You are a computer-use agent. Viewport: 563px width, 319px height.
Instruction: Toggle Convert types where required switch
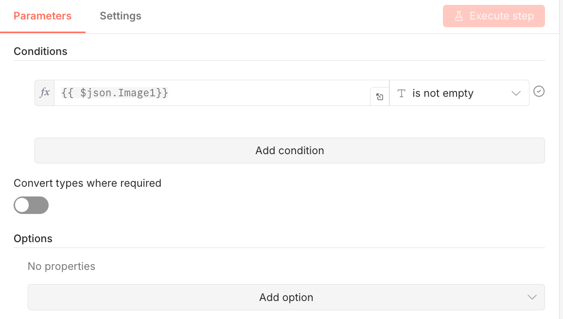31,205
